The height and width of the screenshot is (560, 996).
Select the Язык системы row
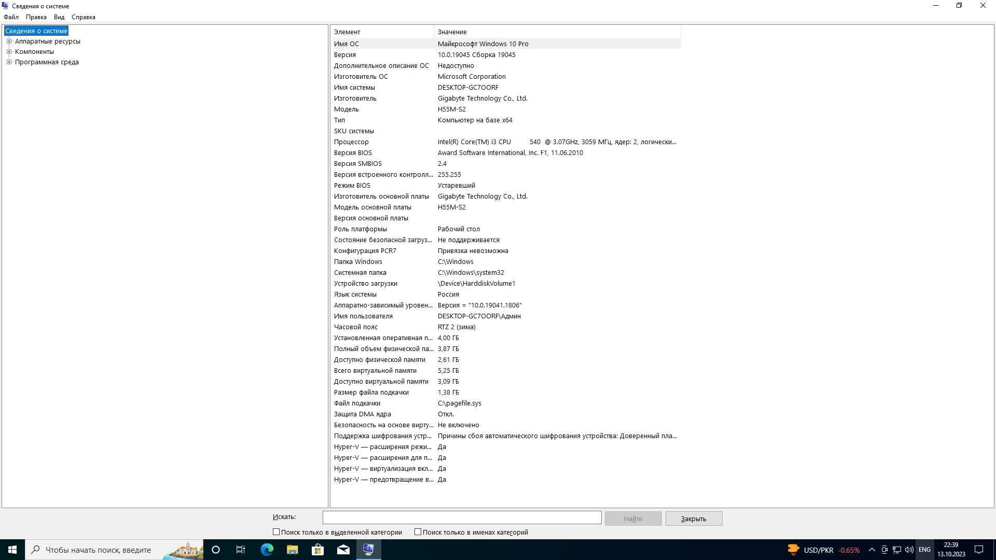coord(506,295)
